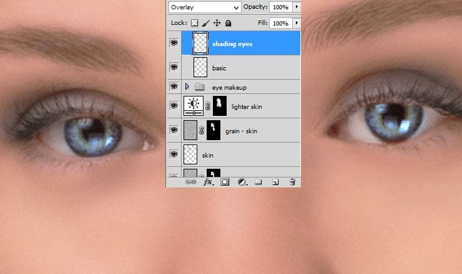Expand the eye makeup group

tap(187, 86)
